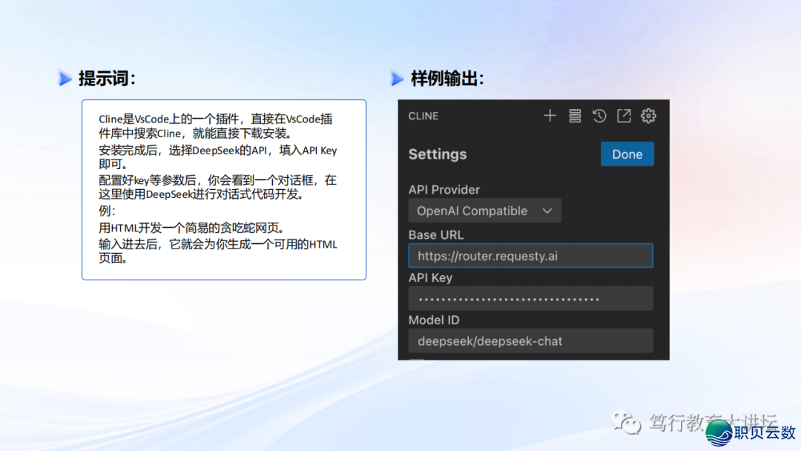801x451 pixels.
Task: Open MCP Servers icon in Cline header
Action: (x=575, y=116)
